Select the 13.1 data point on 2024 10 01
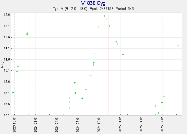Screen dimensions: 187x134 click(99, 27)
